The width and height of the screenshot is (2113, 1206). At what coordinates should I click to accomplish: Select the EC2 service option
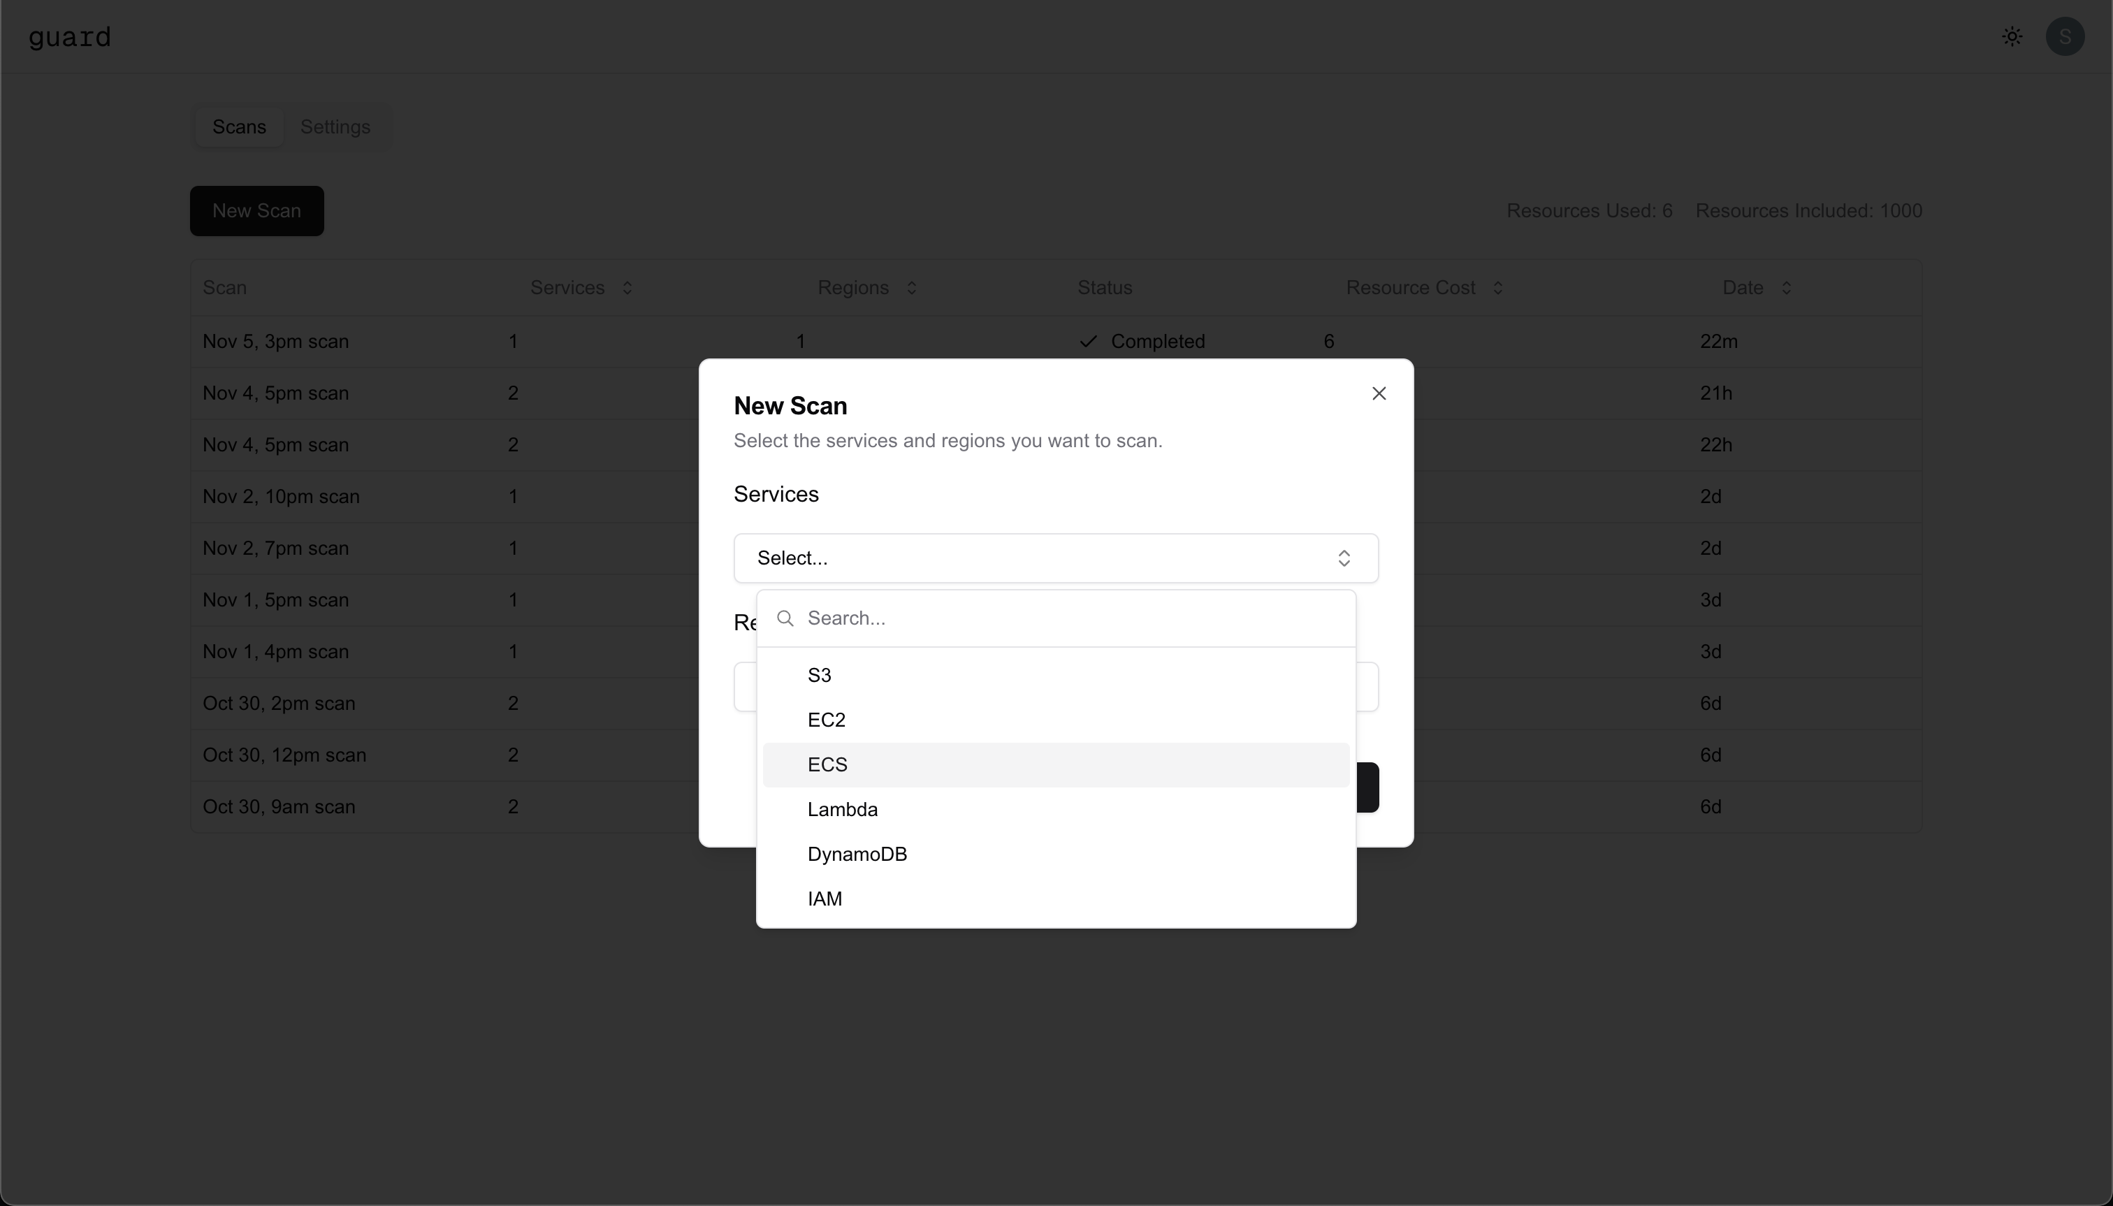coord(826,720)
